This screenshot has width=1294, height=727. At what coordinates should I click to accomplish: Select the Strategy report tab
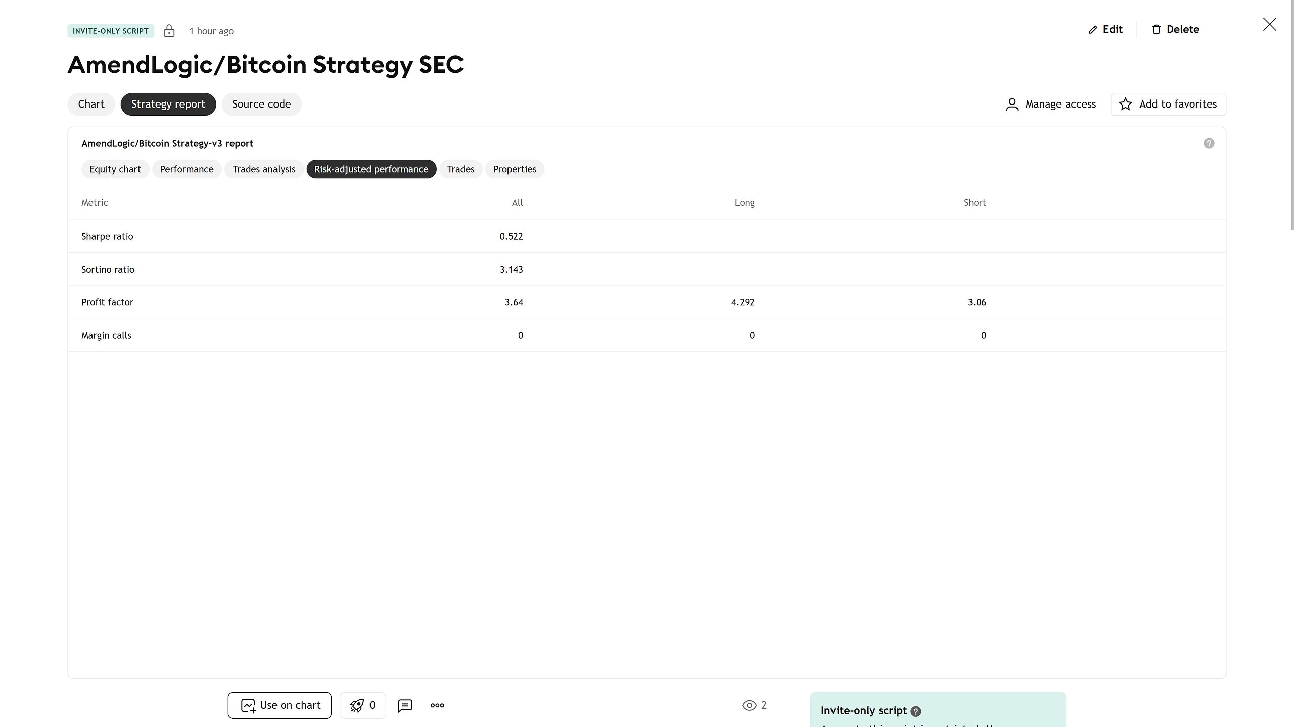pyautogui.click(x=168, y=104)
